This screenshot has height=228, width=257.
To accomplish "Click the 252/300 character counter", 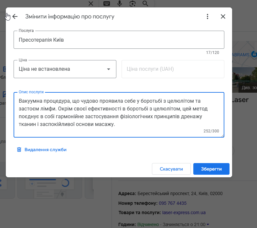I will click(211, 131).
